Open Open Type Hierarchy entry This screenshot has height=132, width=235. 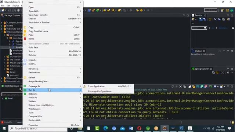53,15
